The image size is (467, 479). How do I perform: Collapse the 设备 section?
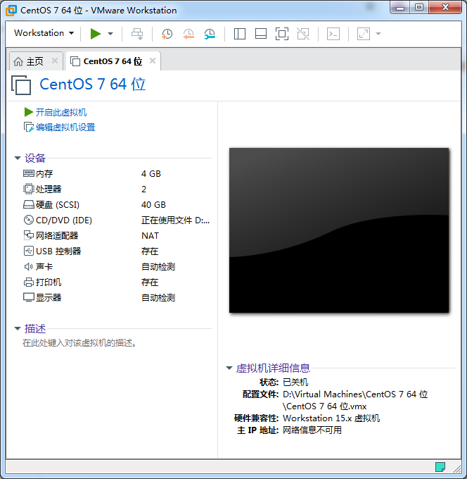click(x=18, y=158)
